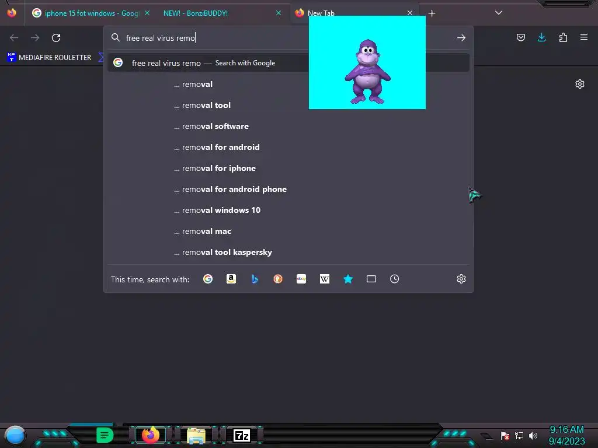598x448 pixels.
Task: Open the MEDIAFIRE ROULETTER bookmark
Action: [50, 58]
